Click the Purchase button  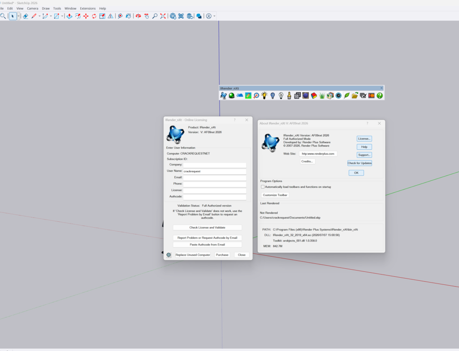[222, 255]
